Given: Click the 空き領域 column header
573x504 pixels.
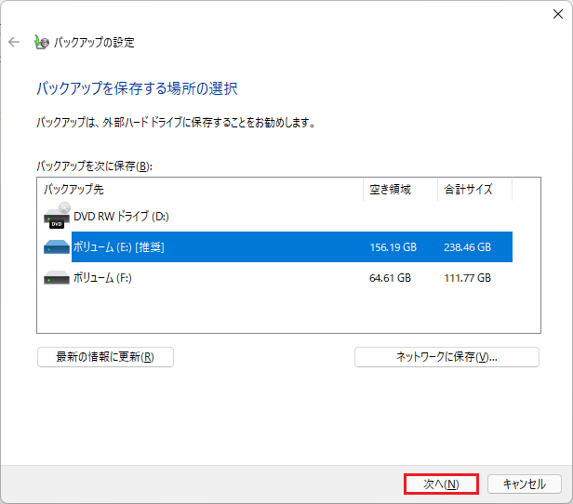Looking at the screenshot, I should click(x=401, y=190).
